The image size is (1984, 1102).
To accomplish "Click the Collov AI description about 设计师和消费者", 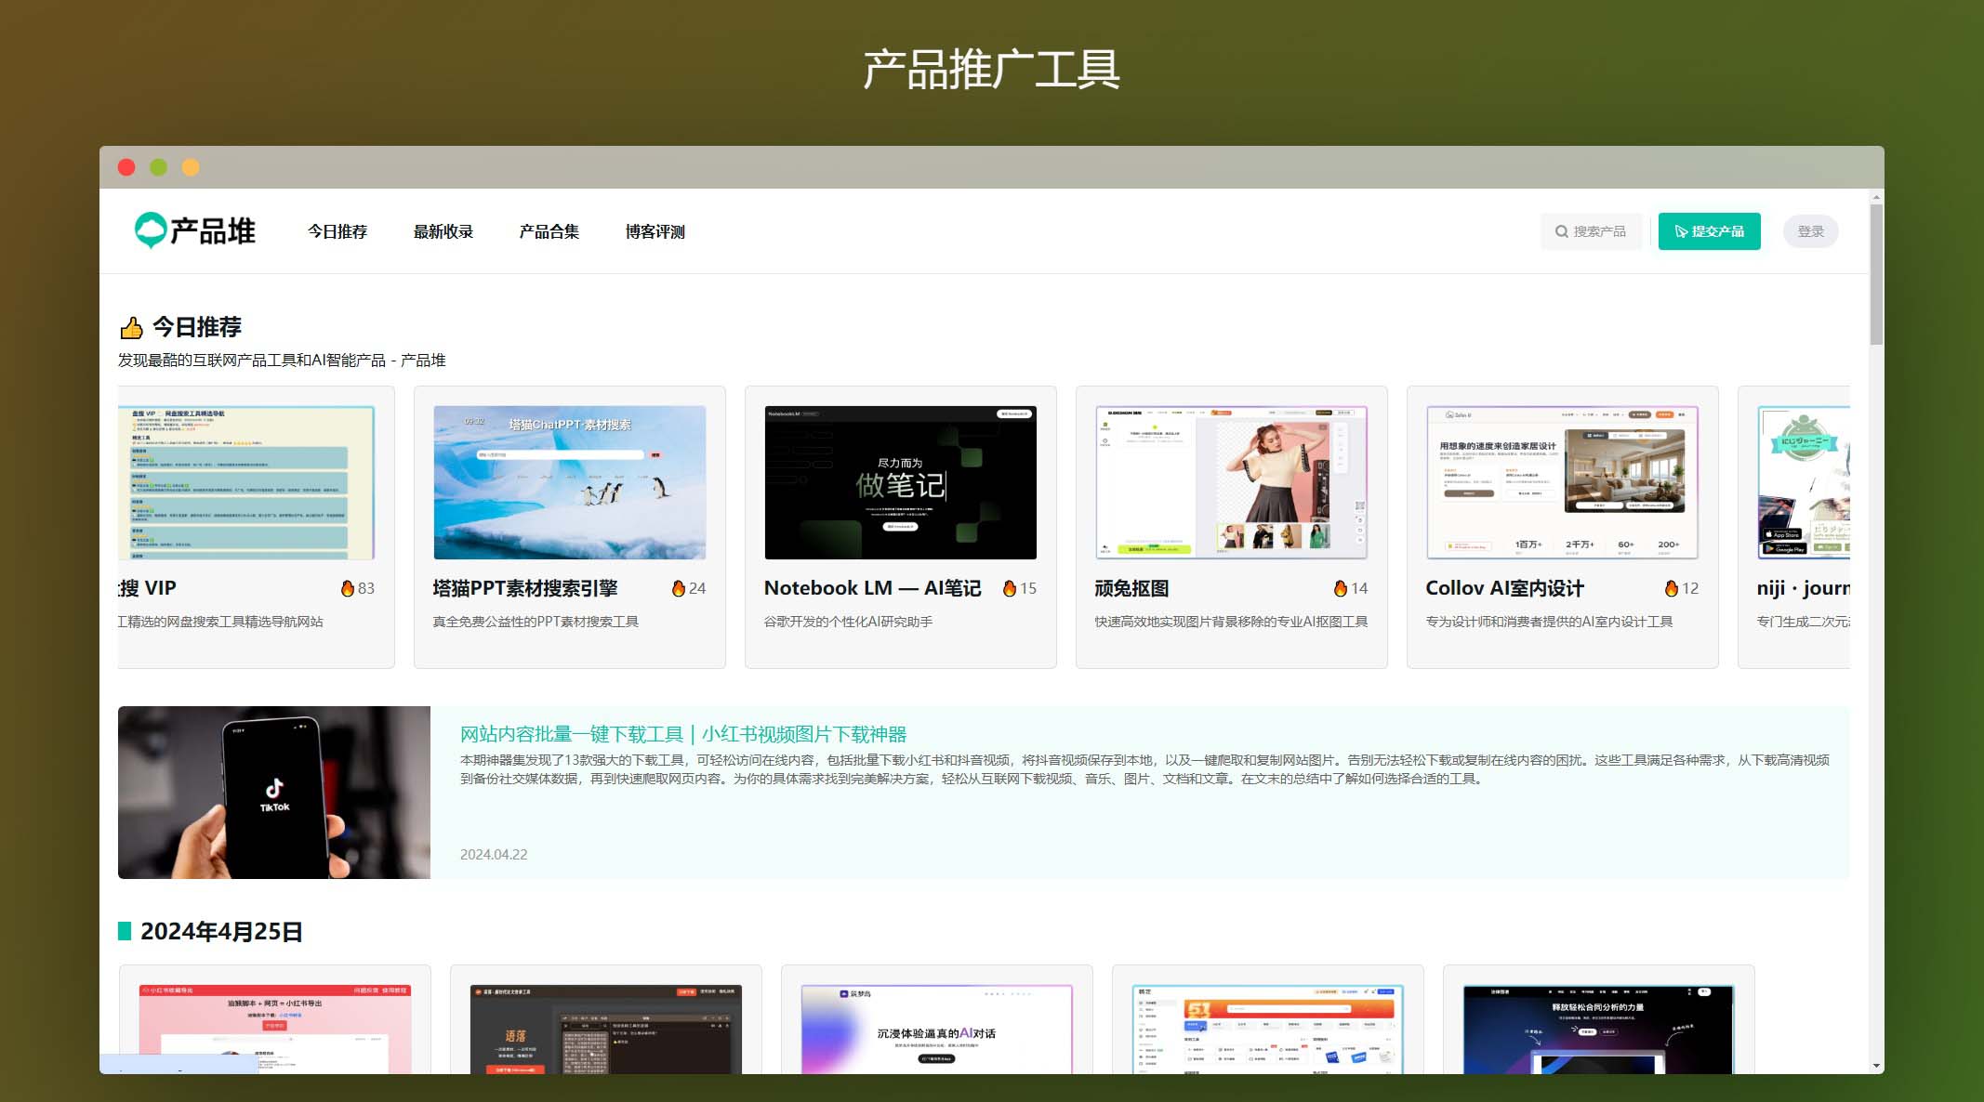I will [x=1549, y=622].
